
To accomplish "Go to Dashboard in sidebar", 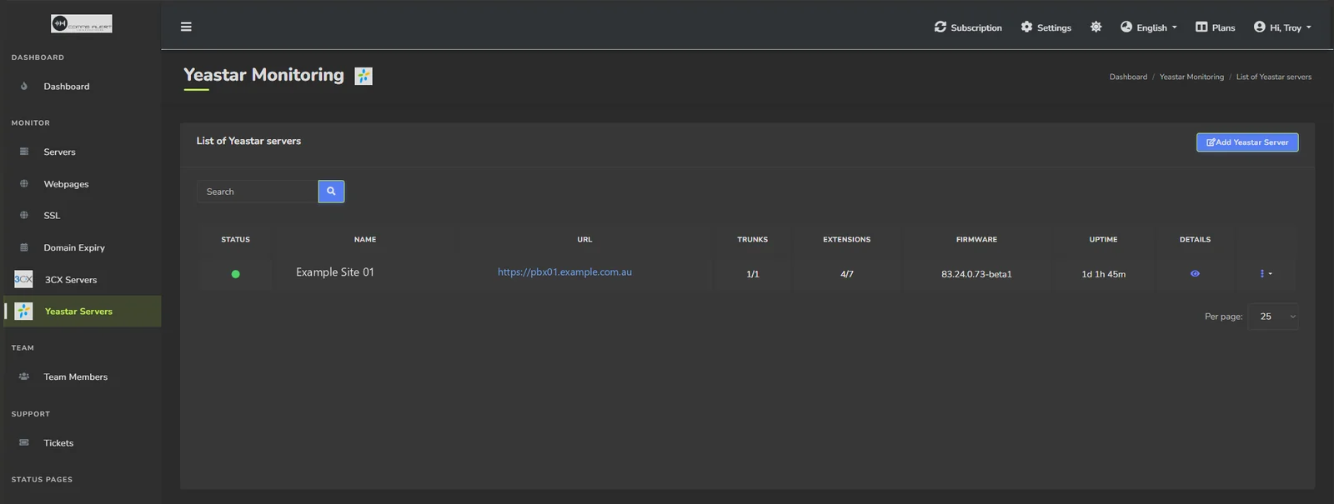I will click(x=67, y=87).
